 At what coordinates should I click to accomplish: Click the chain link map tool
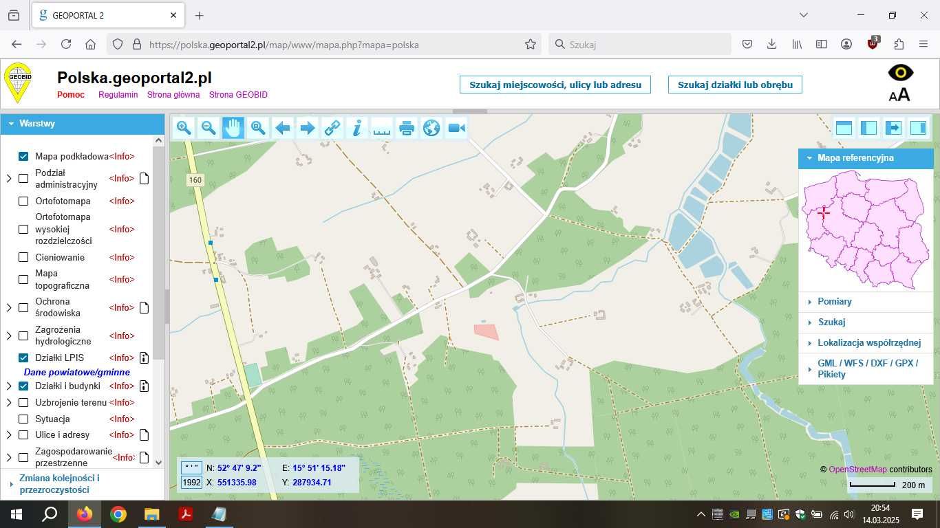coord(332,127)
